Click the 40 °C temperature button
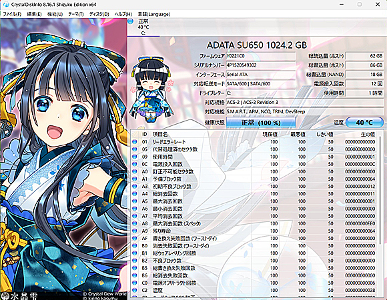This screenshot has width=387, height=300. [364, 123]
